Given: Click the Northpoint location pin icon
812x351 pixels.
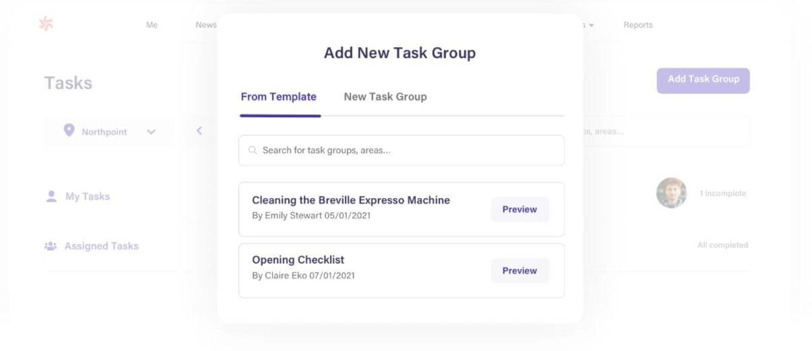Looking at the screenshot, I should (x=69, y=131).
